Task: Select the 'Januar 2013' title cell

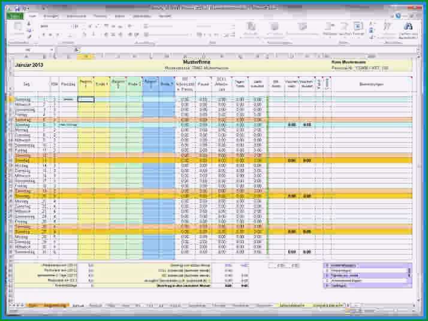Action: tap(29, 65)
